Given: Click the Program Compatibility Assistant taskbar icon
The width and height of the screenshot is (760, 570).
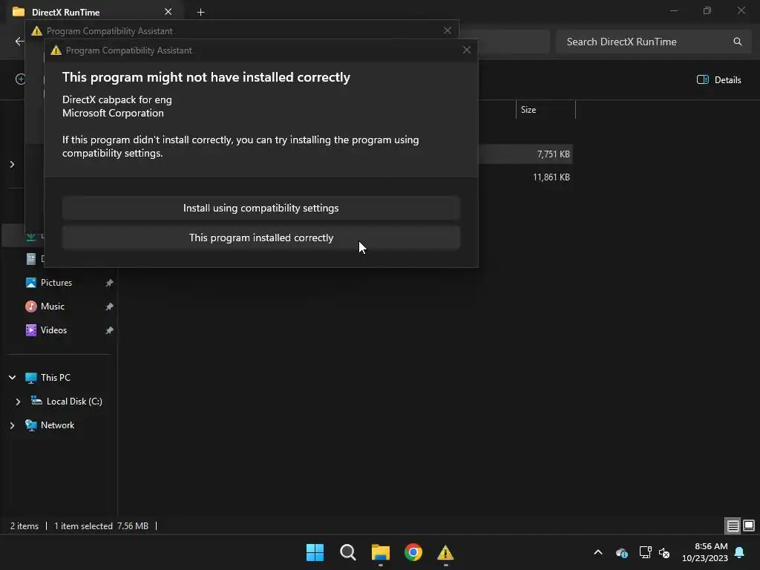Looking at the screenshot, I should (445, 552).
